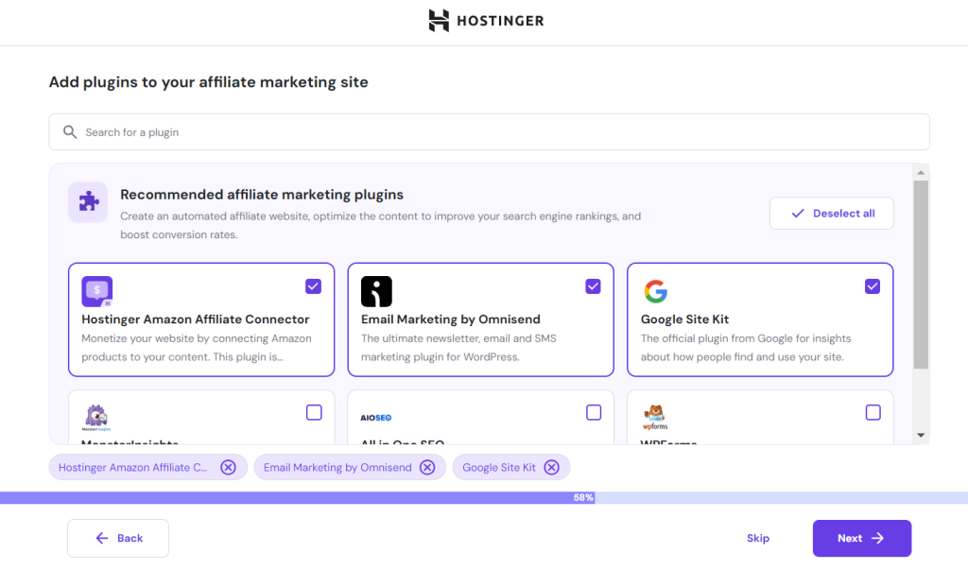Click the AIOSEO plugin logo
The height and width of the screenshot is (570, 968).
(375, 417)
